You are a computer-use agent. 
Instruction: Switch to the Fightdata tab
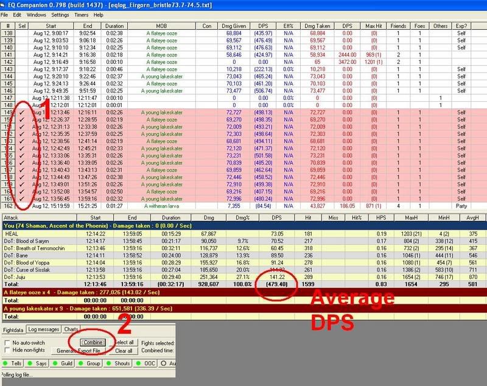[13, 330]
